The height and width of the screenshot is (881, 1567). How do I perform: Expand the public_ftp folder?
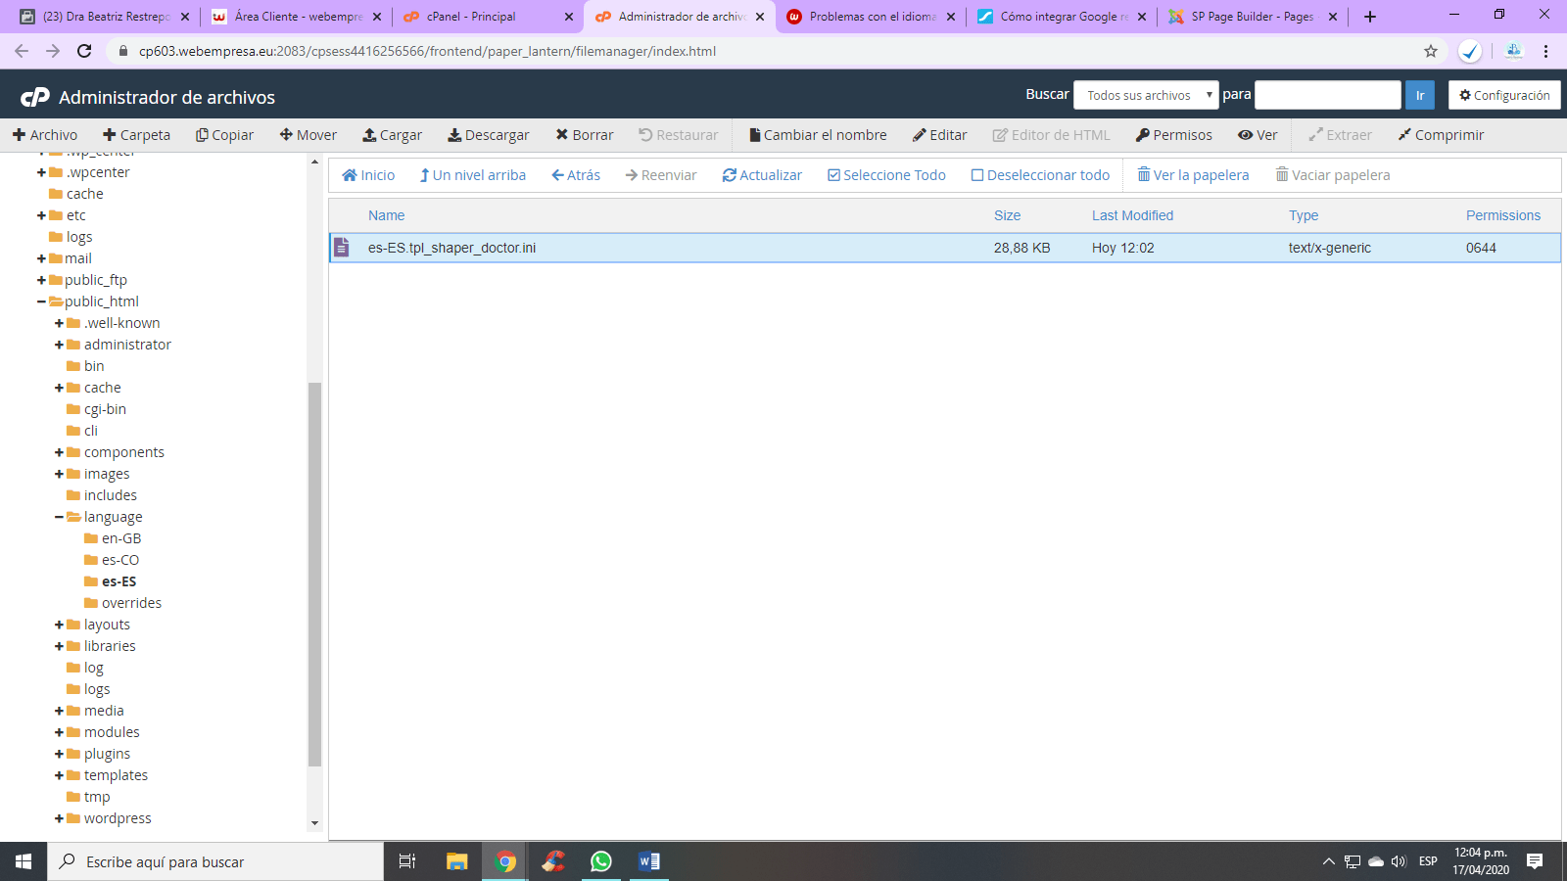point(41,280)
